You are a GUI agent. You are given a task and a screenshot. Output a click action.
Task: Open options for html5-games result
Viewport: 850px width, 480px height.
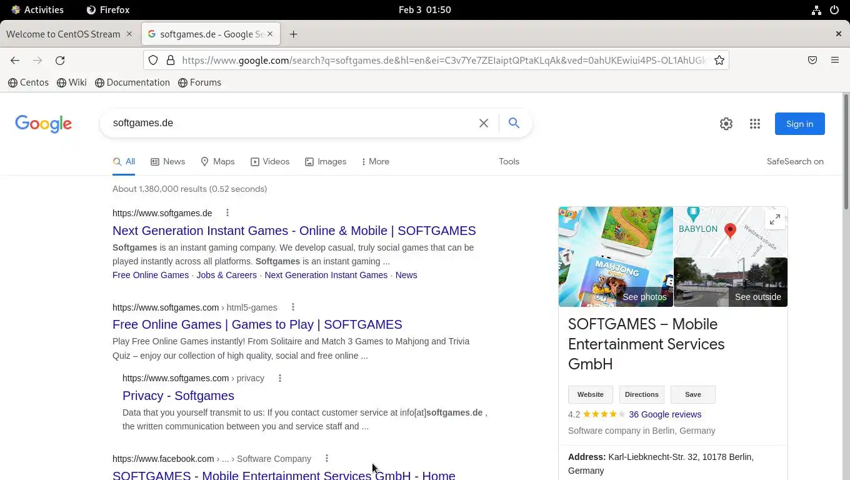tap(293, 307)
